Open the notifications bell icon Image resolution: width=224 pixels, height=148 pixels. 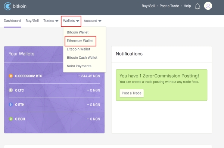point(197,6)
